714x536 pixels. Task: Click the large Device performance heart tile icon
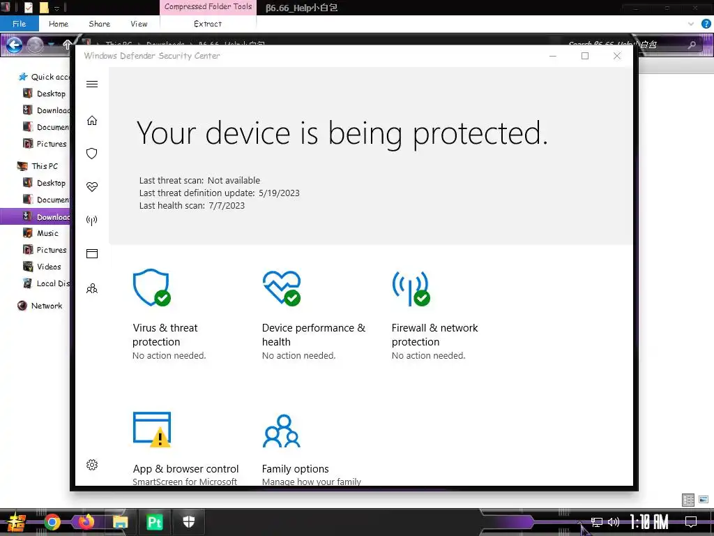282,288
